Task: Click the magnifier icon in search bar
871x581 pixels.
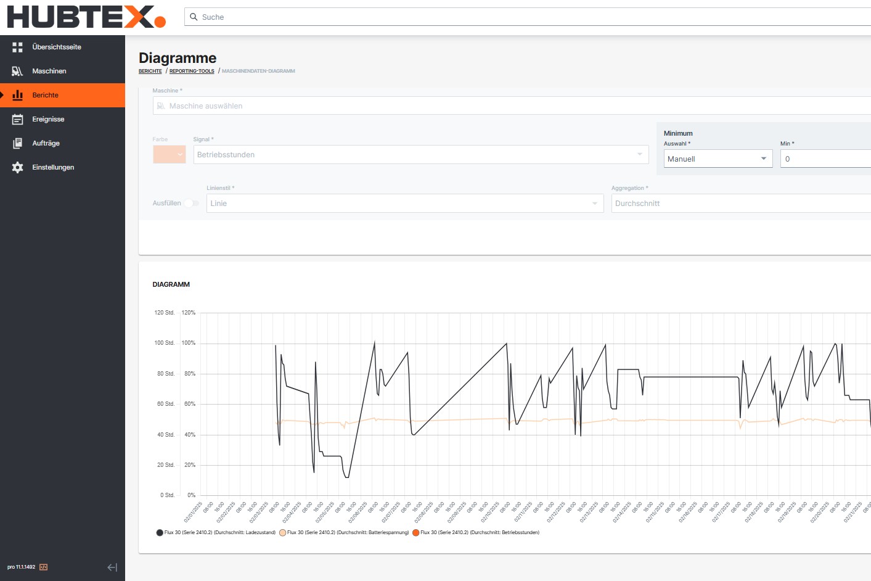Action: click(194, 17)
